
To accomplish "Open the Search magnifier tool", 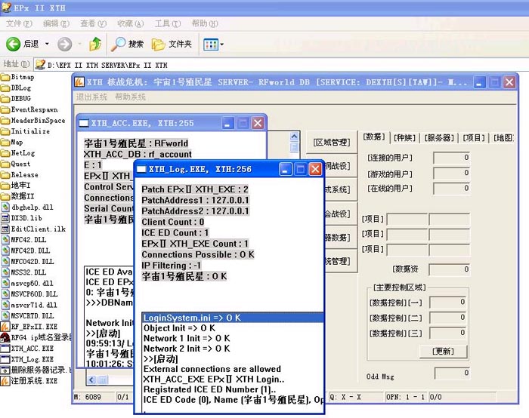I will pyautogui.click(x=119, y=44).
